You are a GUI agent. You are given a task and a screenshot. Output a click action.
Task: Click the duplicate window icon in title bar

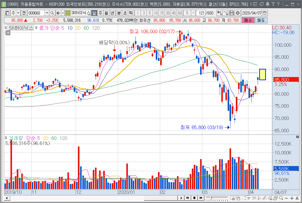pos(261,4)
